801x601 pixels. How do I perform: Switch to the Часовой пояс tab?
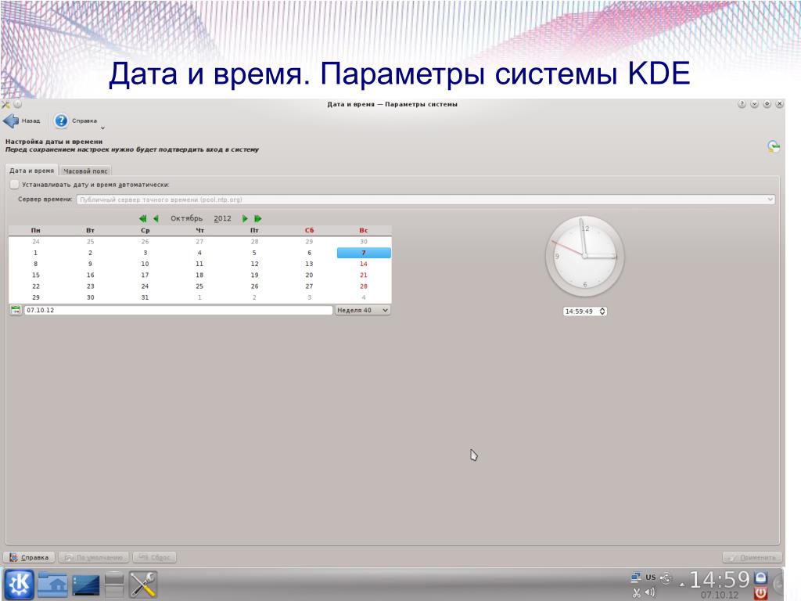click(85, 171)
